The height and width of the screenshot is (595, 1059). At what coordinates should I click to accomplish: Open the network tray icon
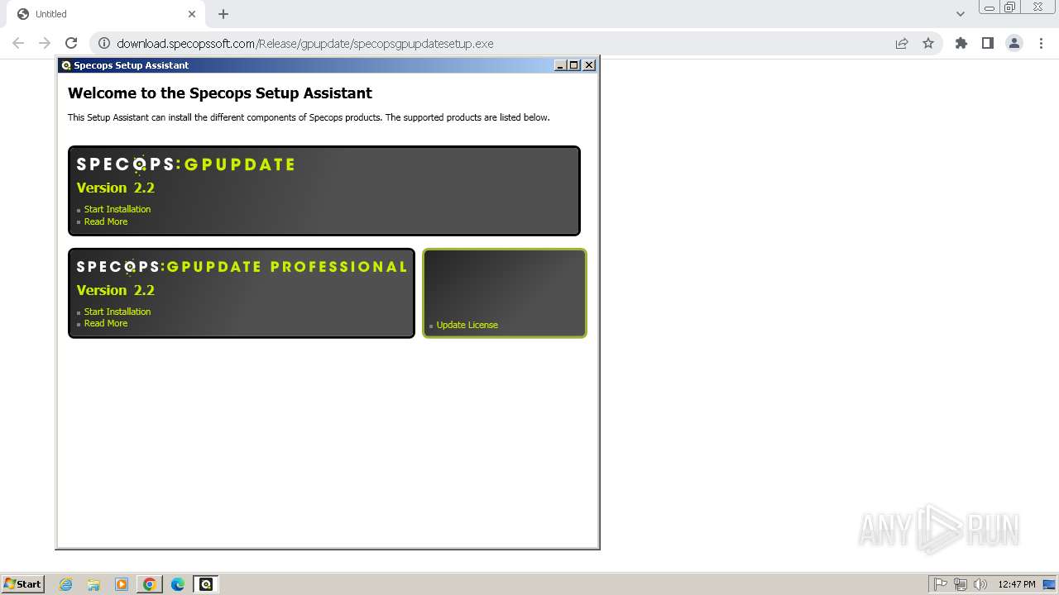click(x=961, y=584)
